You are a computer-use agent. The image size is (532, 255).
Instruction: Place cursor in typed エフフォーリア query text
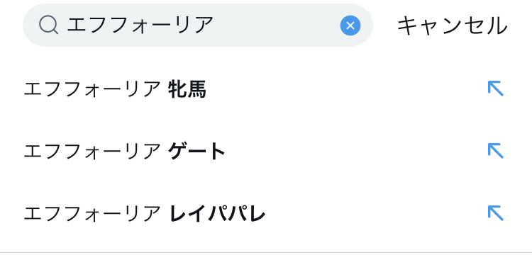(140, 25)
